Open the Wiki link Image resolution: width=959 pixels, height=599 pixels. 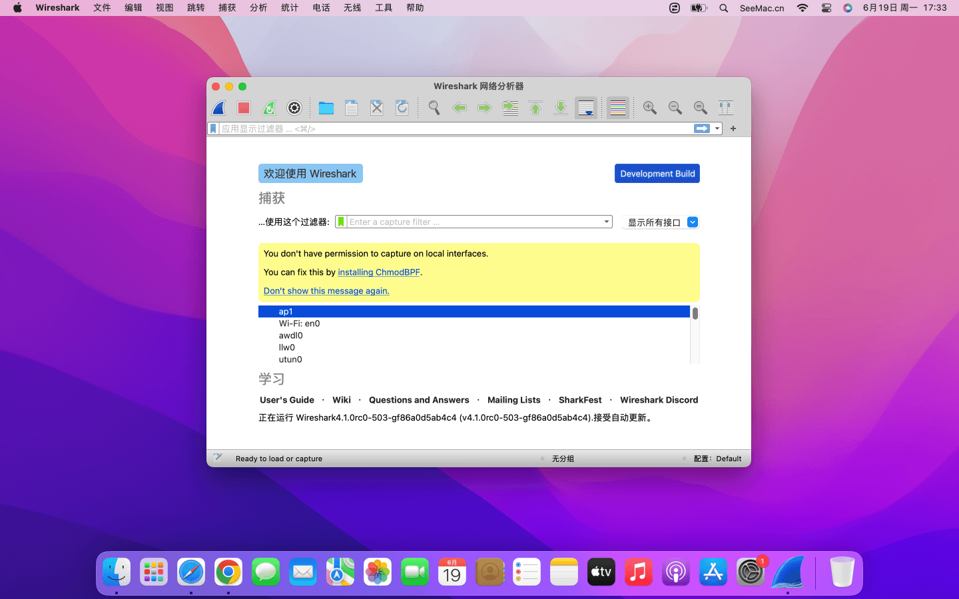point(342,400)
